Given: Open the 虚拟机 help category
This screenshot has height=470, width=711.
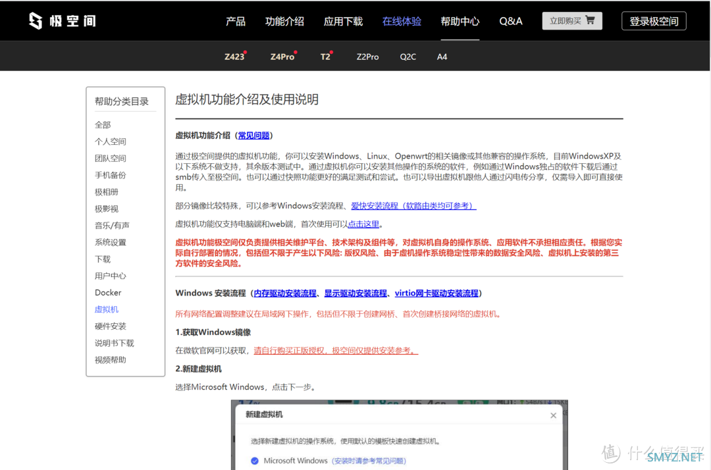Looking at the screenshot, I should pos(106,309).
